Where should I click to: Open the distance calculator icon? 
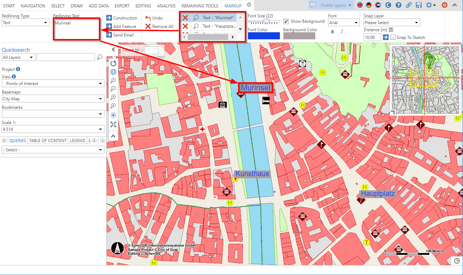391,30
